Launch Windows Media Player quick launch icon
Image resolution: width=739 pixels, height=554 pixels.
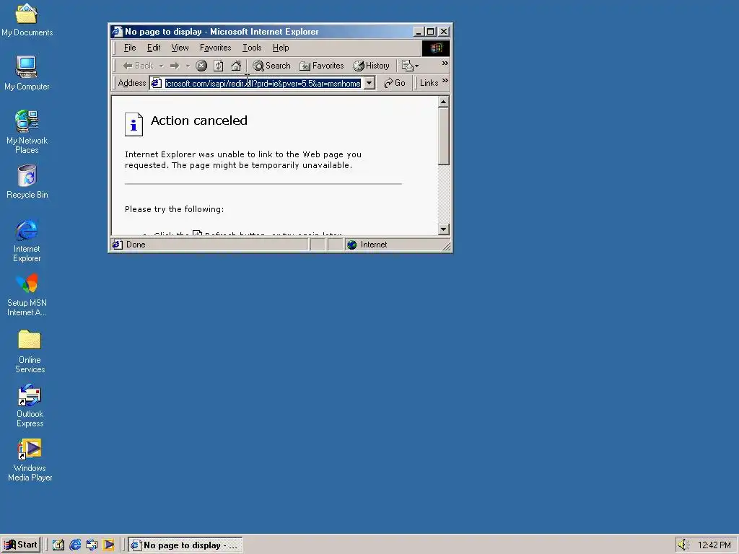108,545
